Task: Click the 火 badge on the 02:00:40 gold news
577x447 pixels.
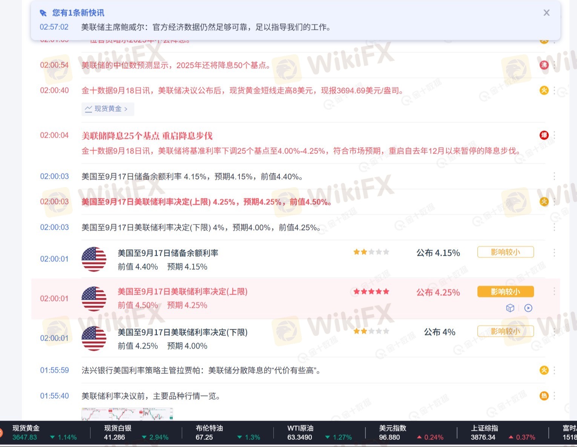Action: point(543,91)
